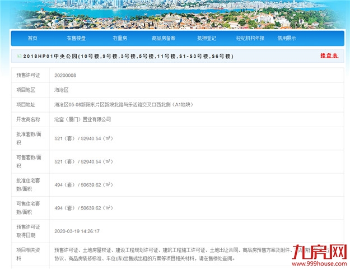Select the 商品房备案 menu item
350x269 pixels.
164,38
